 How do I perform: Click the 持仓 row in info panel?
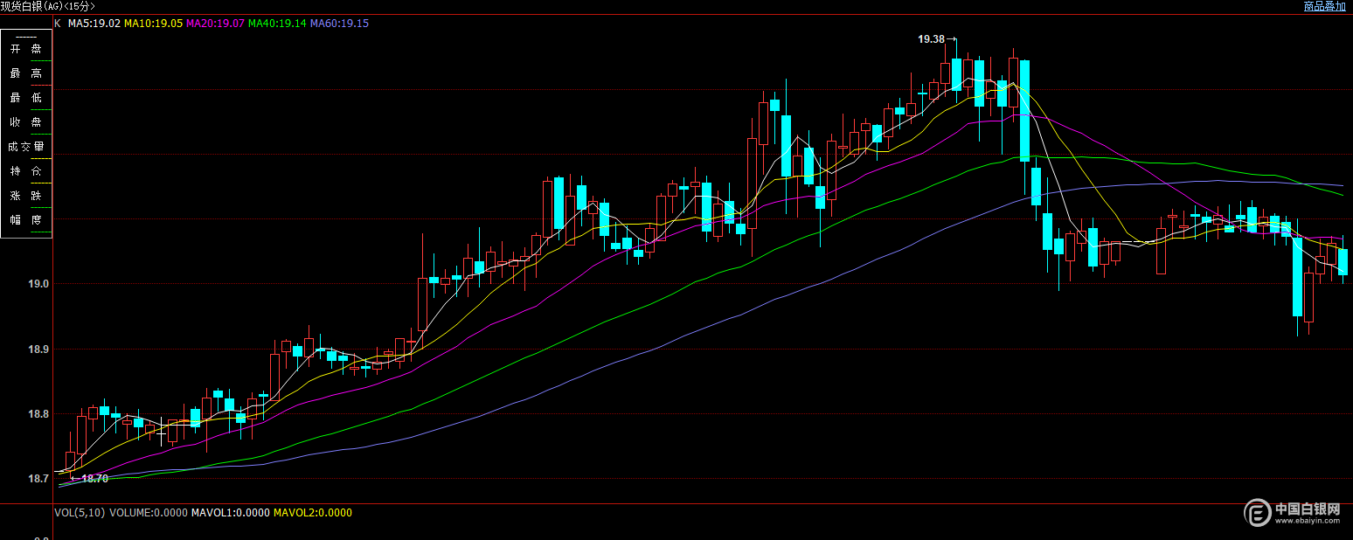[26, 171]
